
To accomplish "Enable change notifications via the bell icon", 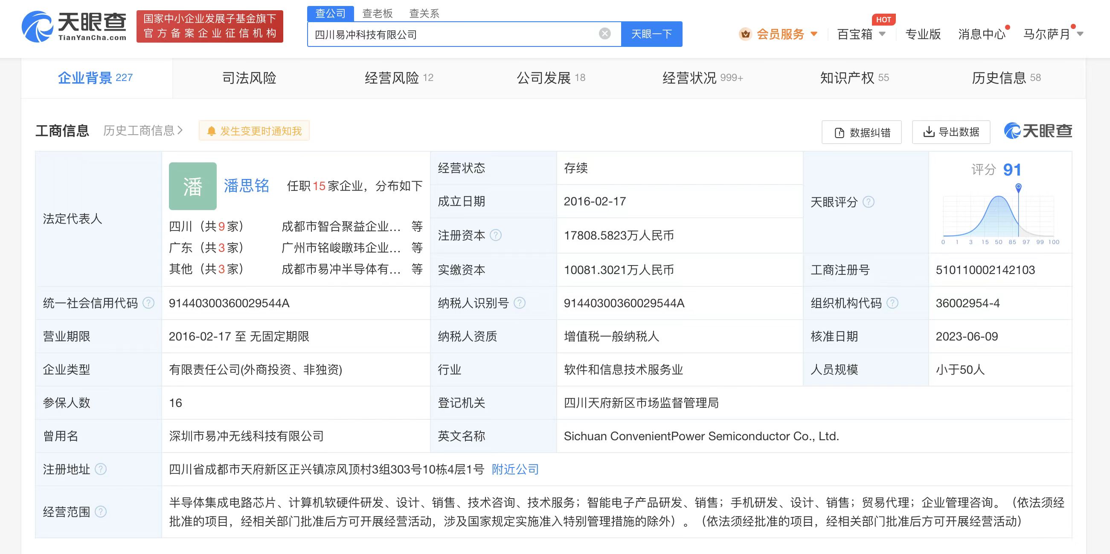I will [211, 130].
